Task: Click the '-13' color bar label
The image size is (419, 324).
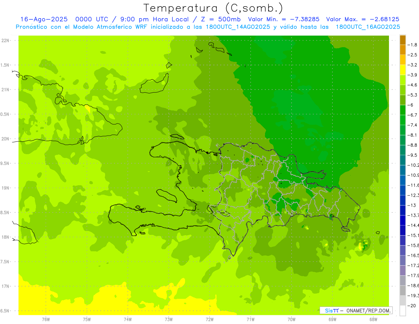Action: tap(411, 205)
